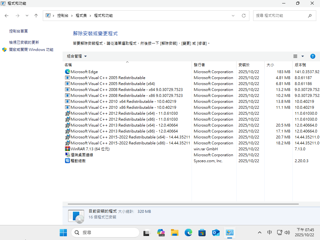320x240 pixels.
Task: Click the Microsoft Edge program icon in list
Action: point(67,72)
